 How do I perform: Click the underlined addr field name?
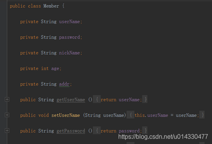pos(64,84)
